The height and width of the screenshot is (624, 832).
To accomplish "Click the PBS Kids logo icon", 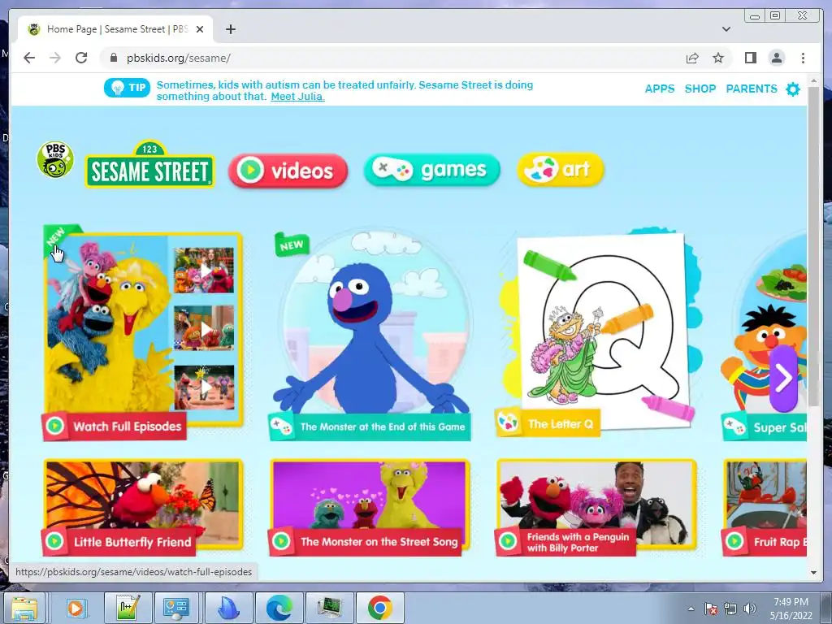I will point(55,160).
